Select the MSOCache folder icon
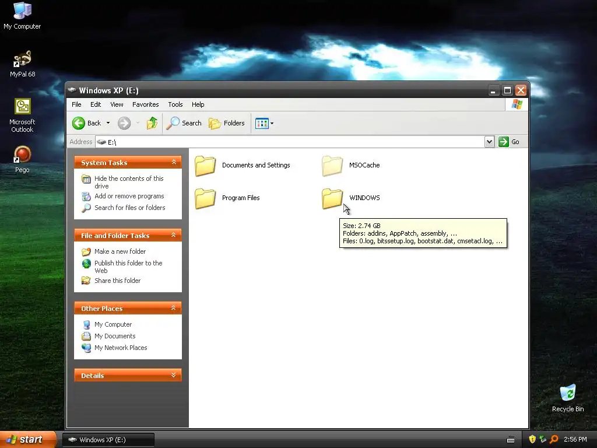597x448 pixels. 332,166
